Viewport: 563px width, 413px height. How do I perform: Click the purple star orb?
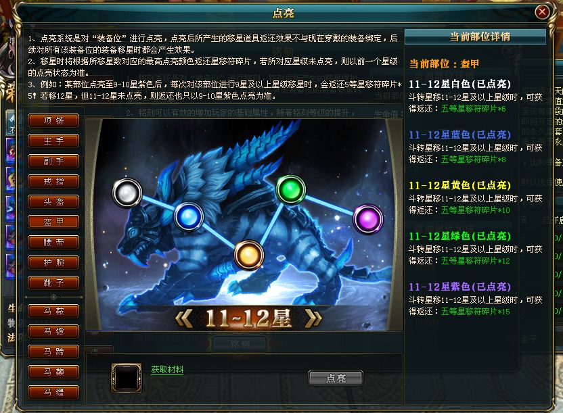pos(368,219)
